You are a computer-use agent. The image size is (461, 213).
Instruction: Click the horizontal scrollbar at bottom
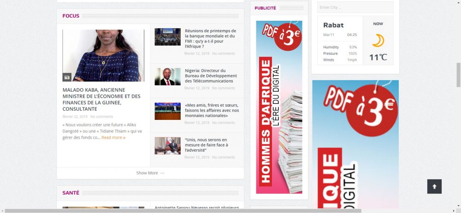point(184,211)
